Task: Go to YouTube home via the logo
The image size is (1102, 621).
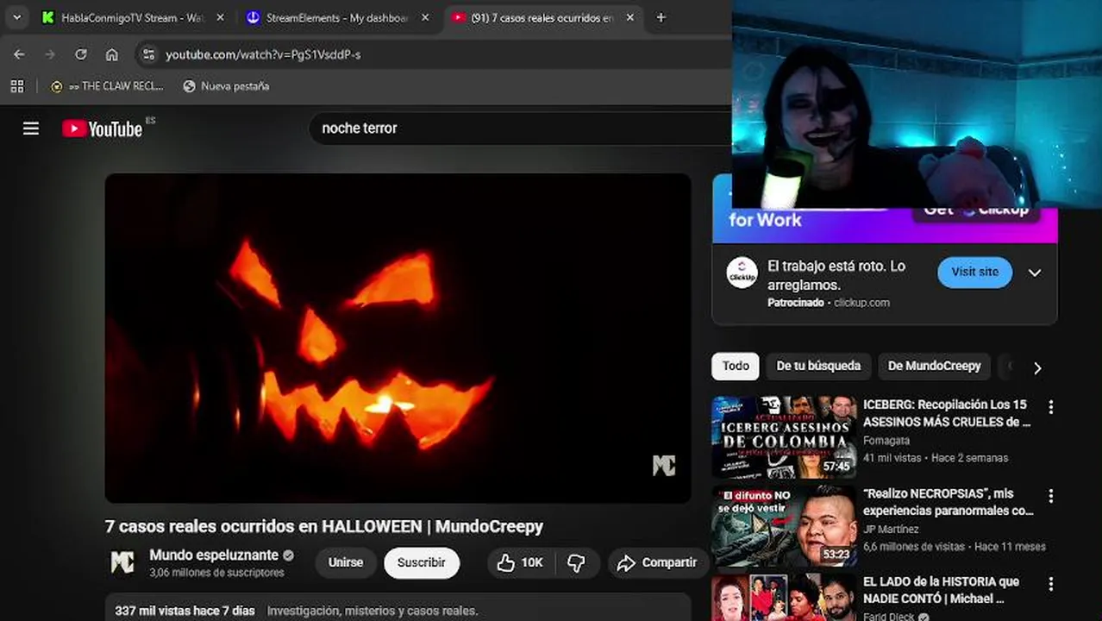Action: (102, 129)
